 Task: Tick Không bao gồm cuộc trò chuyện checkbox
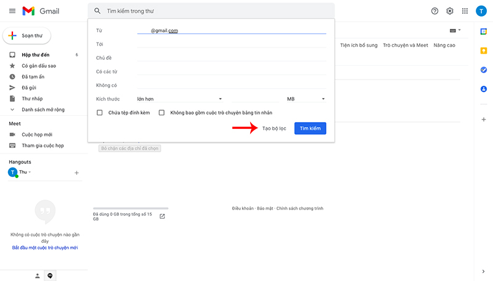point(162,113)
